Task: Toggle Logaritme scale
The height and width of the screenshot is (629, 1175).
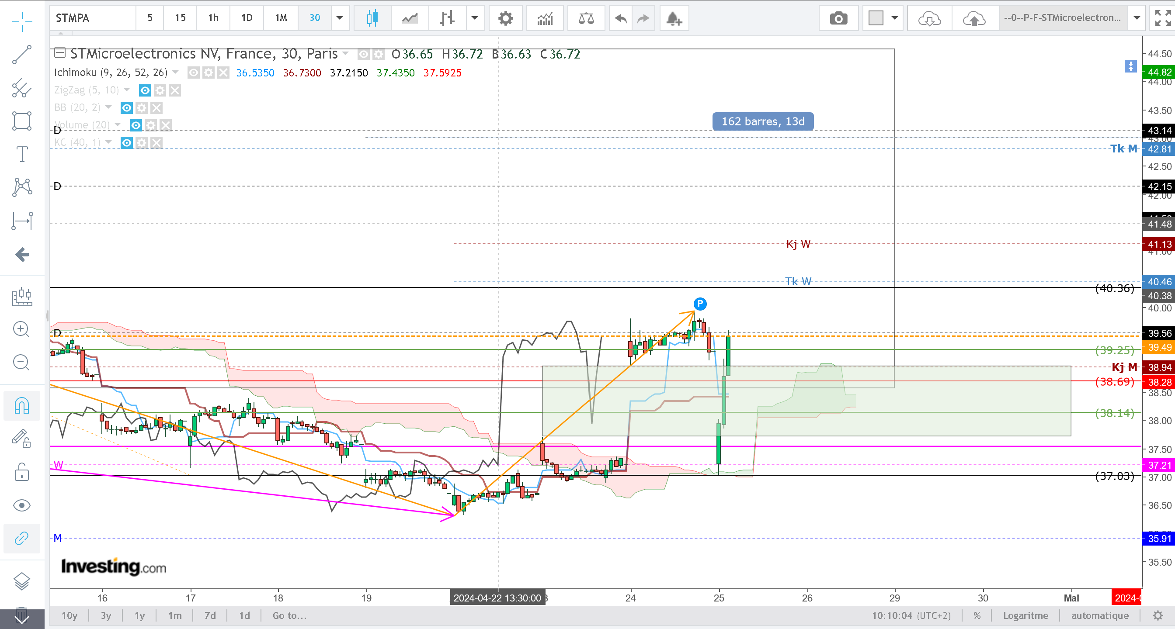Action: (1026, 616)
